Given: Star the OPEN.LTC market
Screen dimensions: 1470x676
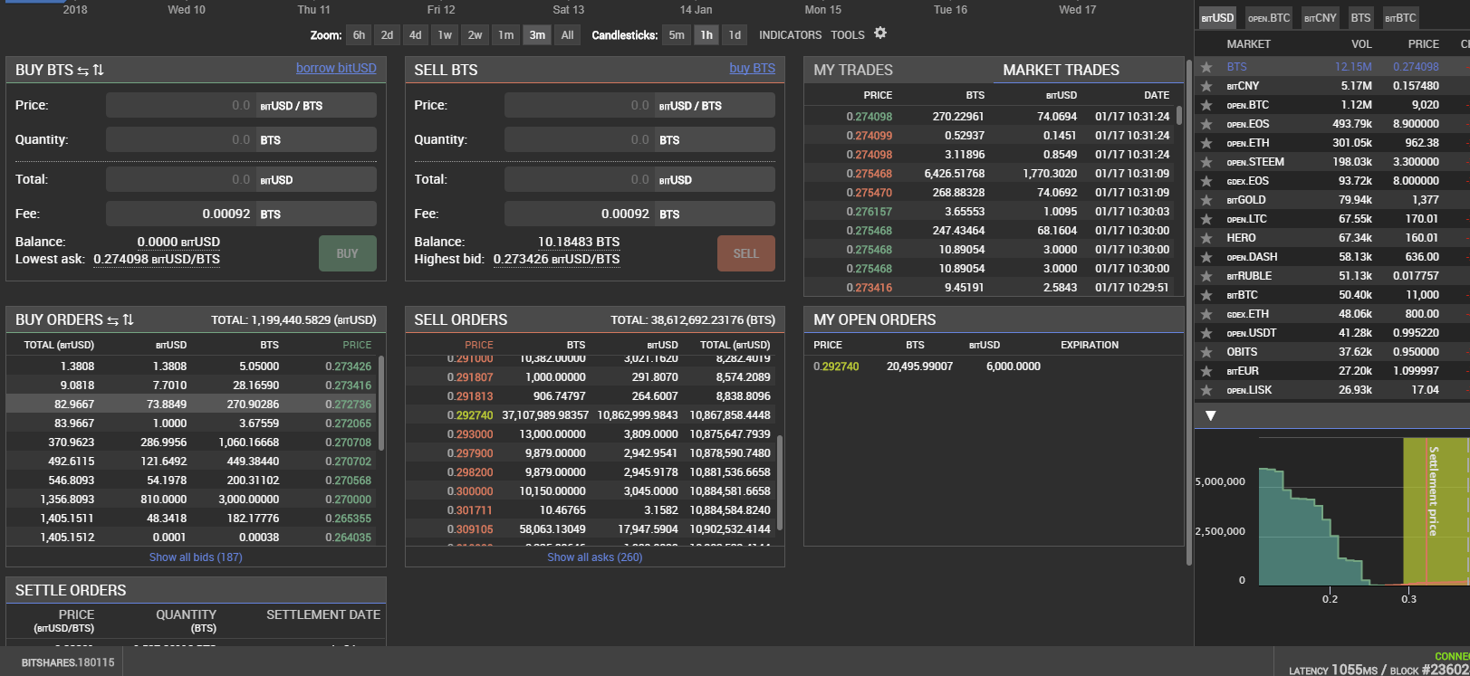Looking at the screenshot, I should pos(1206,219).
